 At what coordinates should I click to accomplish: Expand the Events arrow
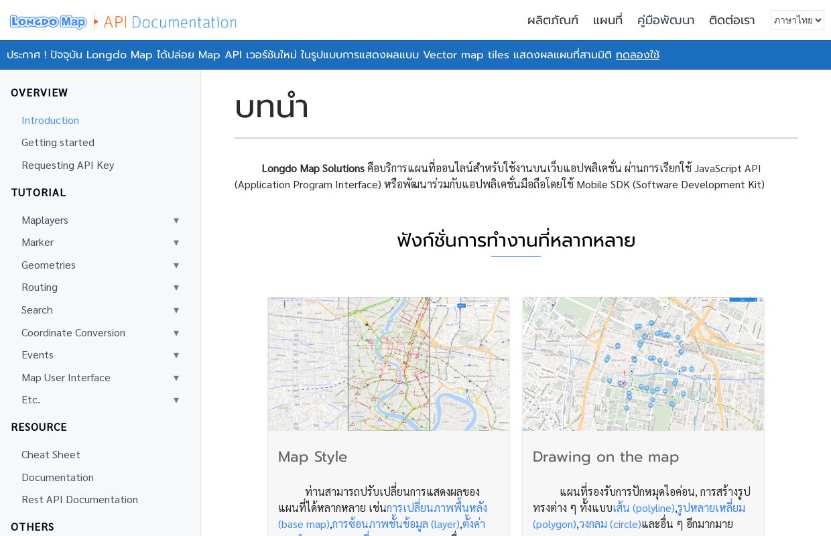click(176, 355)
